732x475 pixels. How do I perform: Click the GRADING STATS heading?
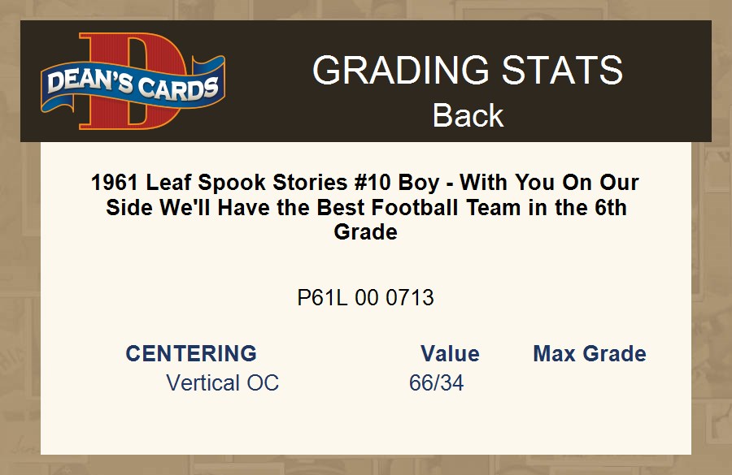pos(468,71)
